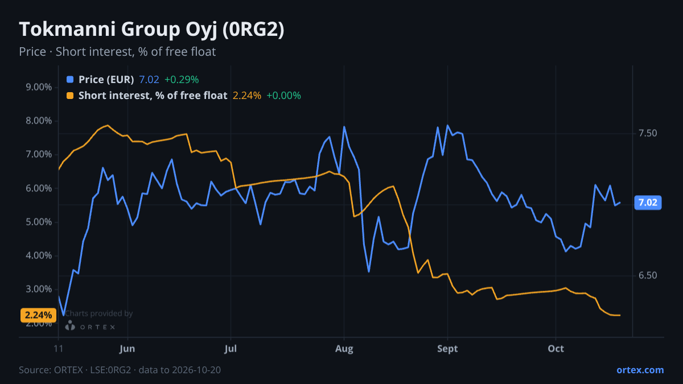Click the ORTEX logo icon
This screenshot has width=683, height=384.
70,326
